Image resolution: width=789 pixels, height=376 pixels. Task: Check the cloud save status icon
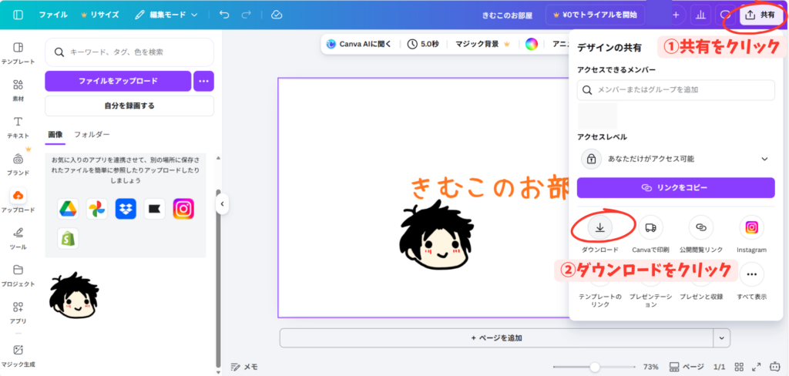click(277, 15)
